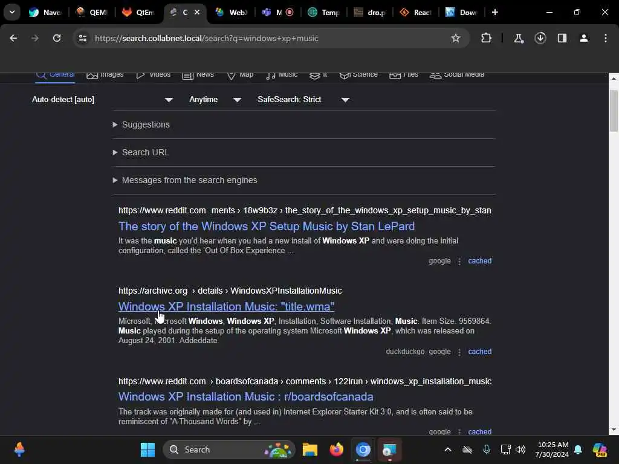Click the Windows taskbar Search box
The height and width of the screenshot is (464, 619).
click(x=229, y=449)
